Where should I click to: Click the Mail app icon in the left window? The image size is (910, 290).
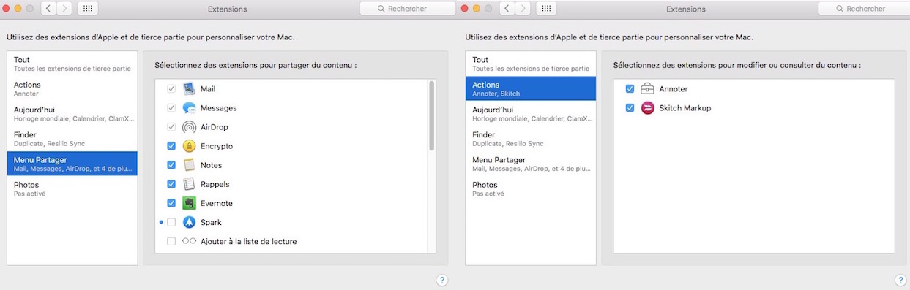point(189,89)
